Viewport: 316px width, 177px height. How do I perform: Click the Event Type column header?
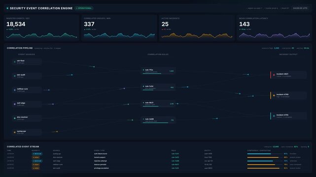(99, 150)
